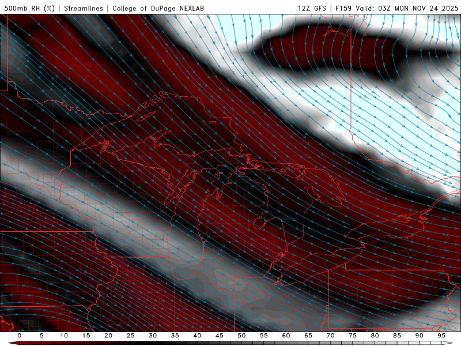
Task: Click the "0" label on RH scale
Action: [20, 336]
